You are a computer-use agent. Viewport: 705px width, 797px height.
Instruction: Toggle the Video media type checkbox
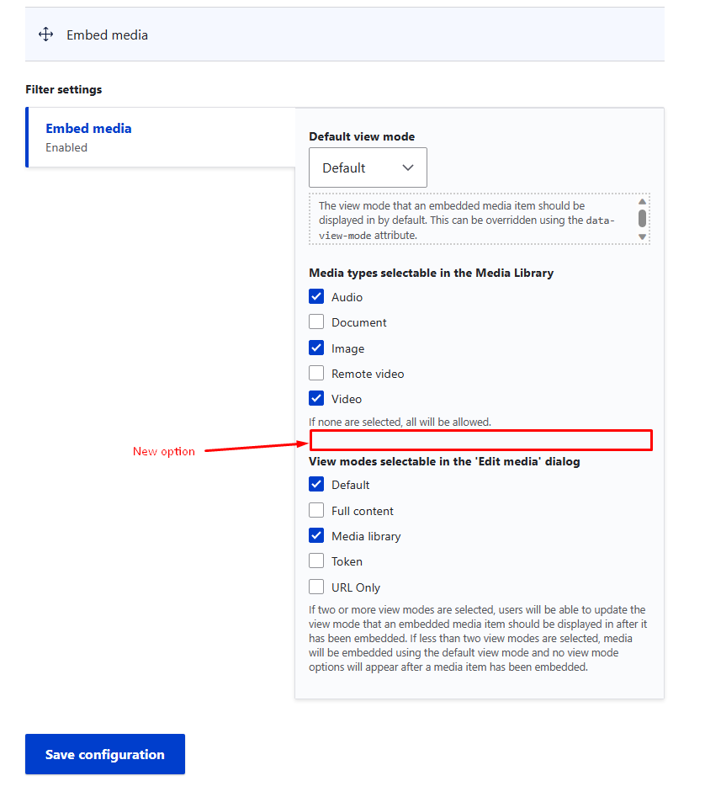click(316, 398)
